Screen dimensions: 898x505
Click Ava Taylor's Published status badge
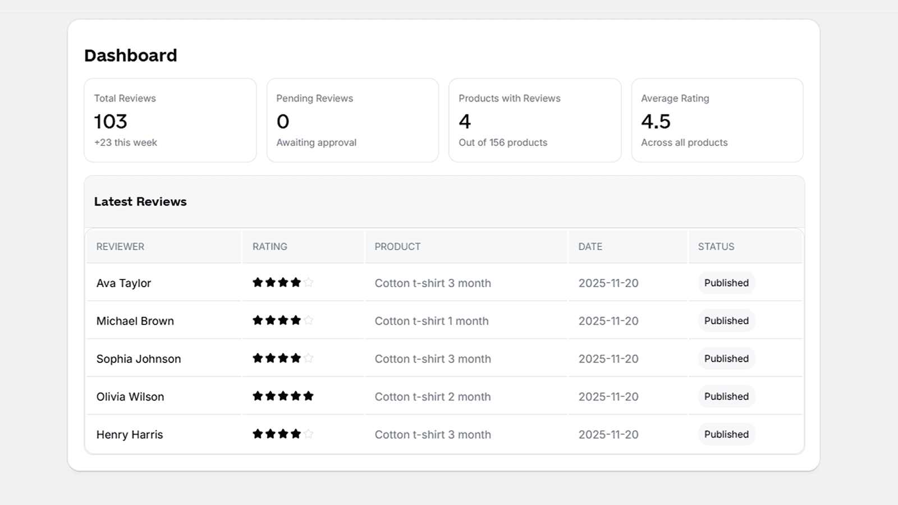coord(726,283)
